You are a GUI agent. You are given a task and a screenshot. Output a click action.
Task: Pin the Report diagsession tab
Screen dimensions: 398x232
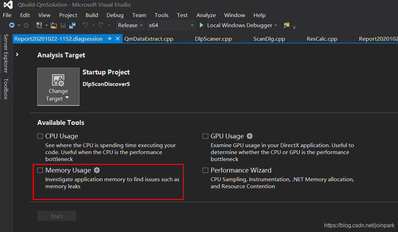pyautogui.click(x=110, y=39)
